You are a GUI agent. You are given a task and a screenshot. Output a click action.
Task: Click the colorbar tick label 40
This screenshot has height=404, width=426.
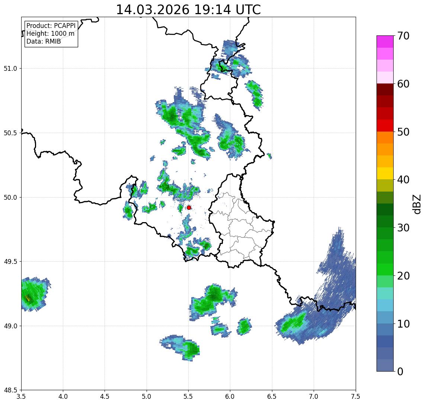(x=403, y=179)
